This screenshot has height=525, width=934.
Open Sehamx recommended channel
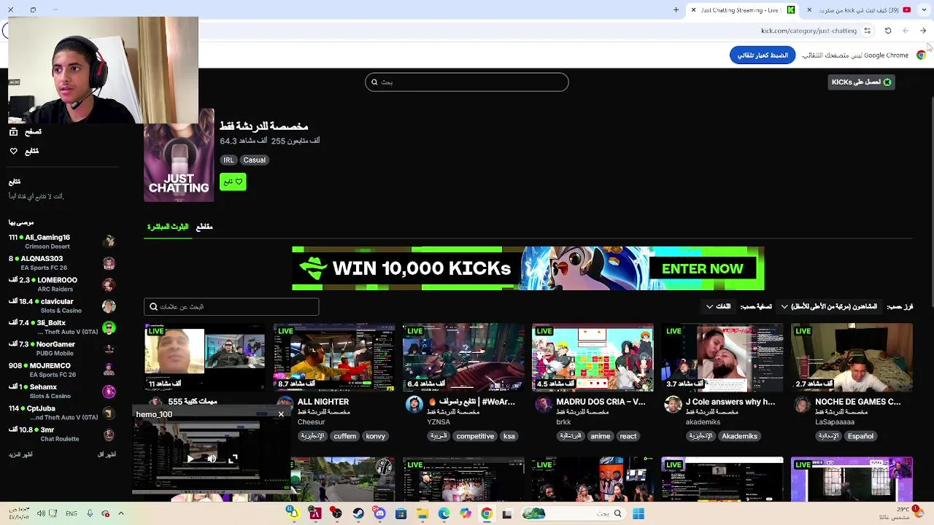(62, 392)
